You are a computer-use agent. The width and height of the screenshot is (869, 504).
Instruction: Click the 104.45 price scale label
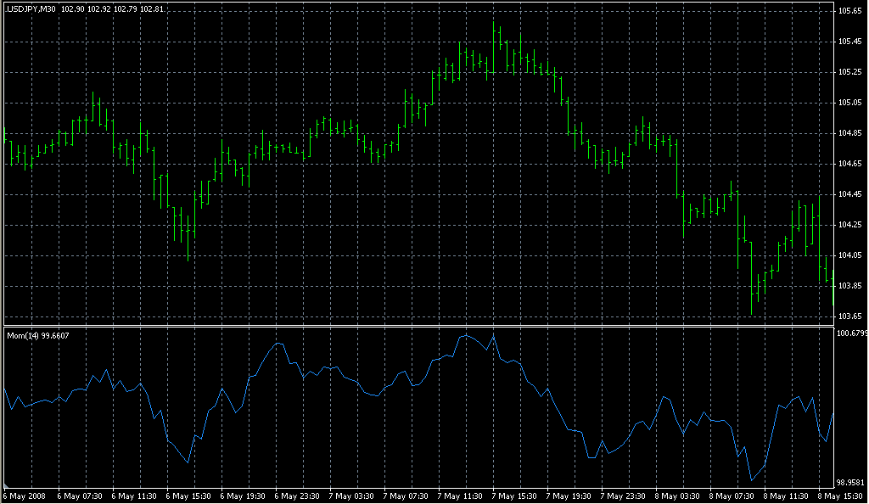coord(849,194)
